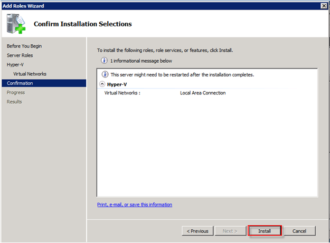Select Before You Begin step
This screenshot has height=243, width=330.
24,46
